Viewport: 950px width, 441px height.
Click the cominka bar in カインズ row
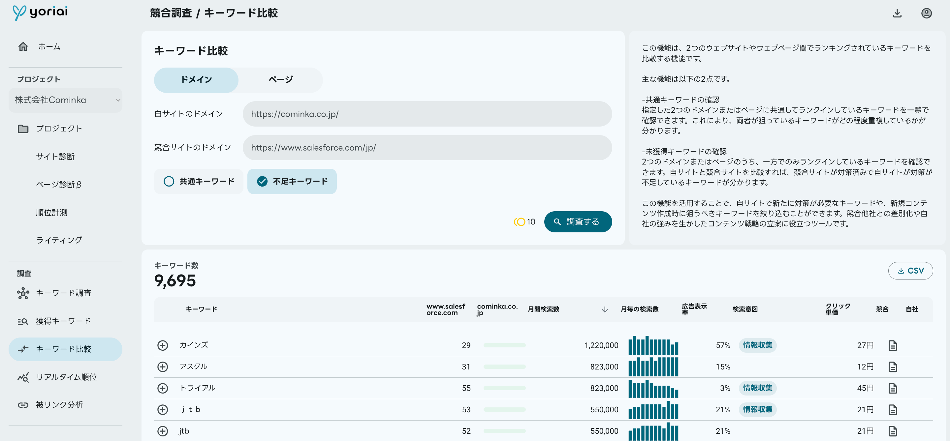pos(504,345)
